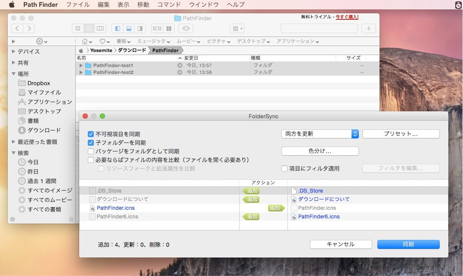Click into the toolbar search field
The height and width of the screenshot is (276, 463).
click(319, 28)
